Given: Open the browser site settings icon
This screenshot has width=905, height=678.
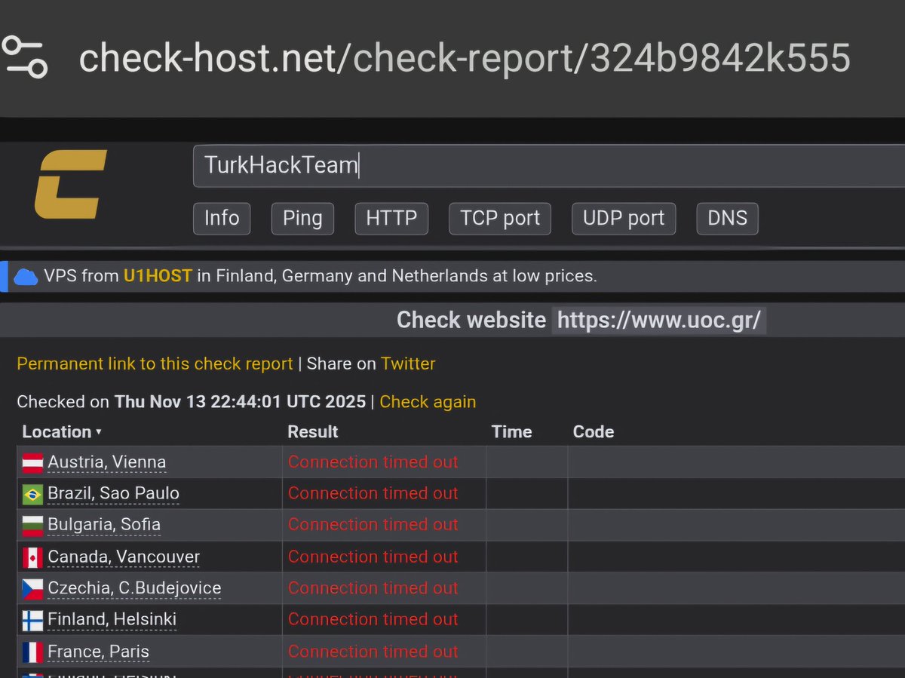Looking at the screenshot, I should click(24, 57).
